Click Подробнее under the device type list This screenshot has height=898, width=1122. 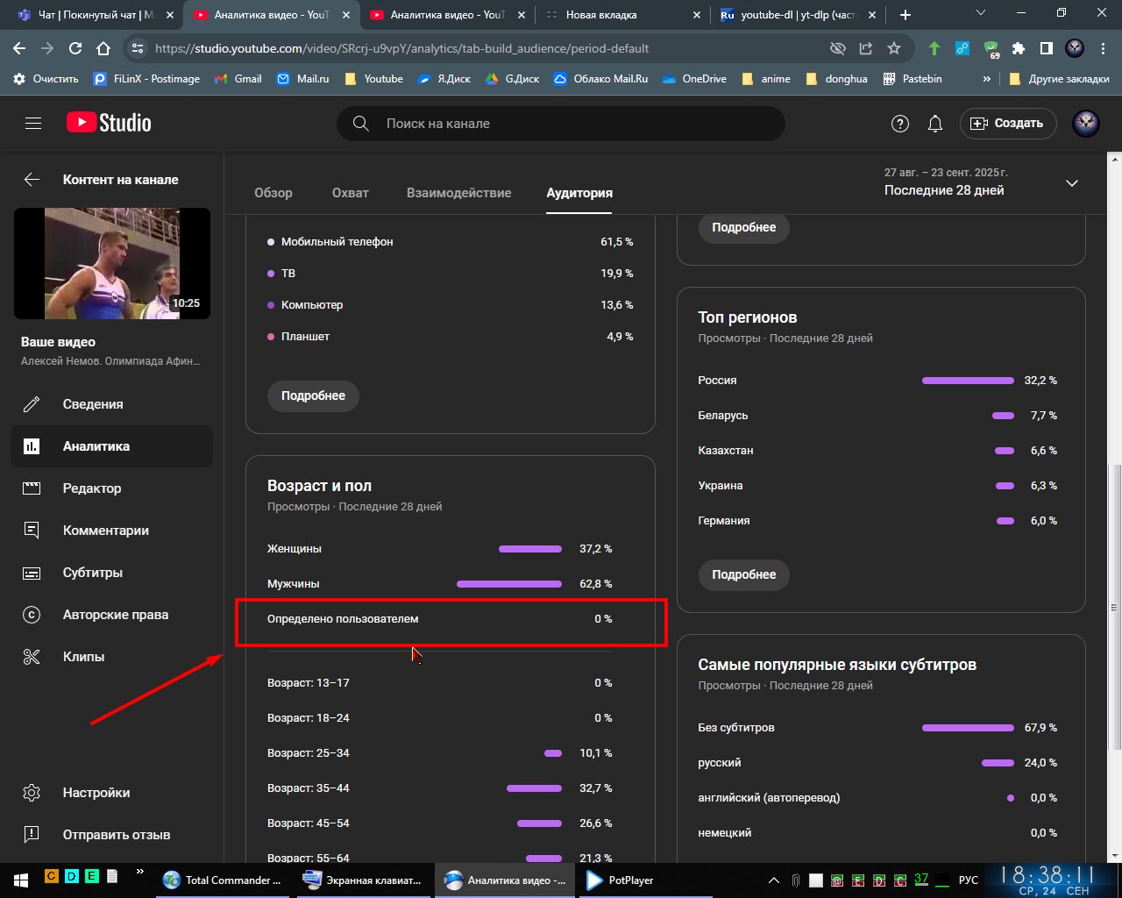pos(313,396)
